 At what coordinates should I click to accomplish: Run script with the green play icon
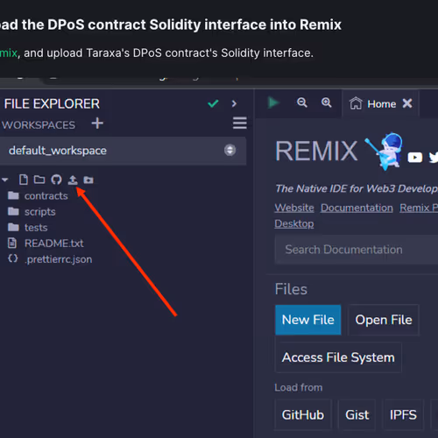[273, 102]
